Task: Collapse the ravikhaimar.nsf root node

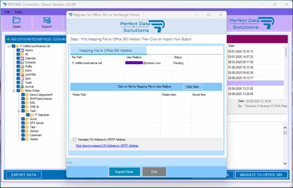Action: coord(9,46)
